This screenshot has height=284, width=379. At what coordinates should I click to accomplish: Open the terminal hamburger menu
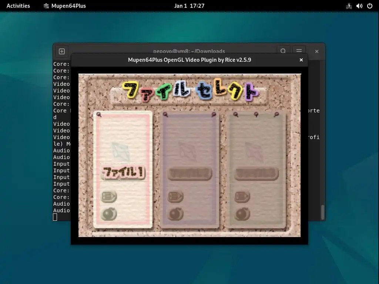299,51
